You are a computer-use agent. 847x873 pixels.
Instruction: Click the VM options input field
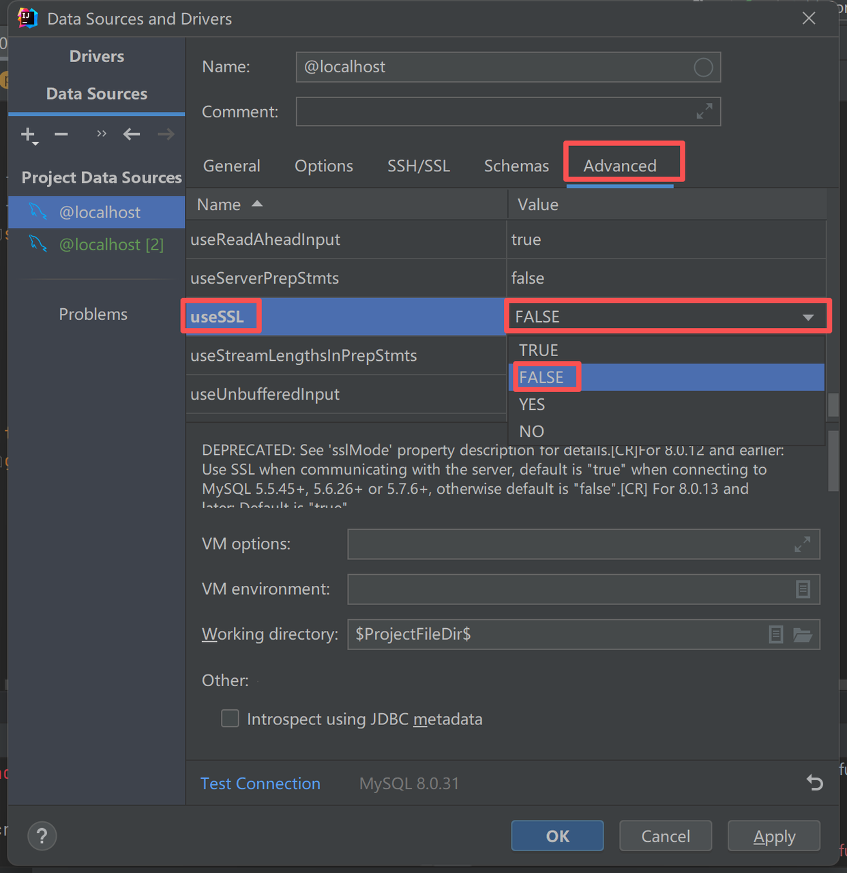[x=584, y=544]
